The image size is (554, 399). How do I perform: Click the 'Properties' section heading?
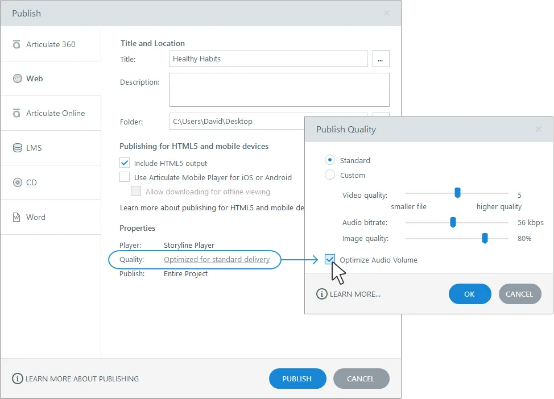point(138,228)
